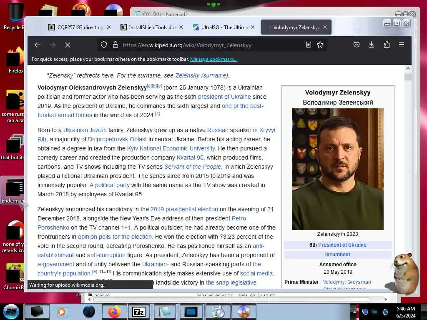Open the Kvartal 95 link
The width and height of the screenshot is (427, 320).
(190, 157)
